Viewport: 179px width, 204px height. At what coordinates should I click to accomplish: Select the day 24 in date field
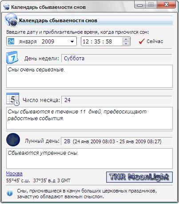tap(11, 42)
